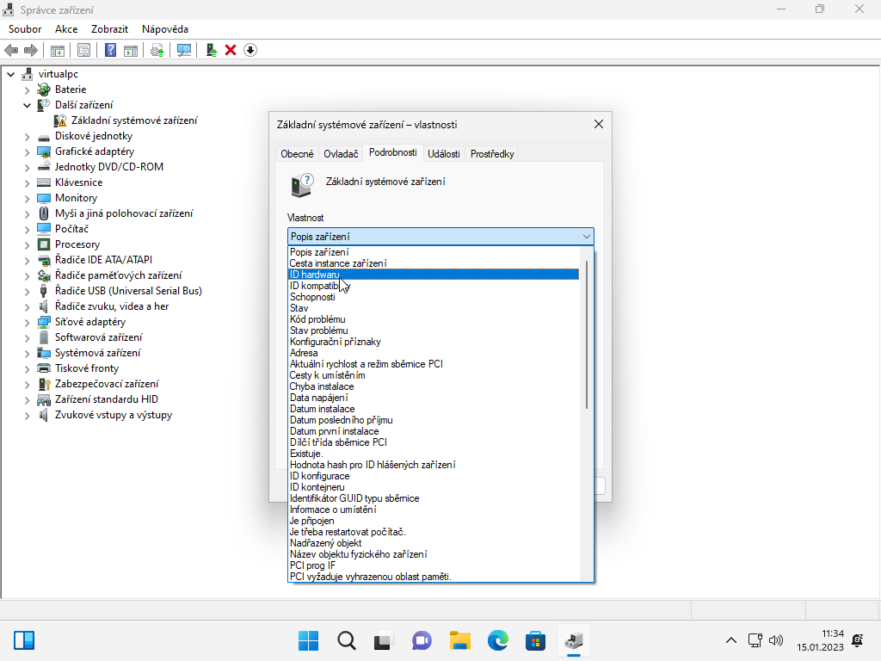
Task: Click the scan for hardware changes icon
Action: tap(184, 50)
